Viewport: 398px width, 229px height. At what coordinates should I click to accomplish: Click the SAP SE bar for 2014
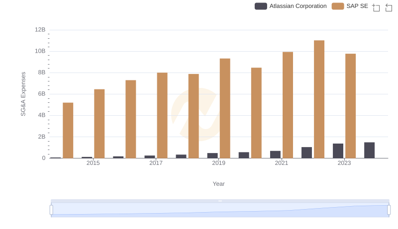pyautogui.click(x=68, y=131)
